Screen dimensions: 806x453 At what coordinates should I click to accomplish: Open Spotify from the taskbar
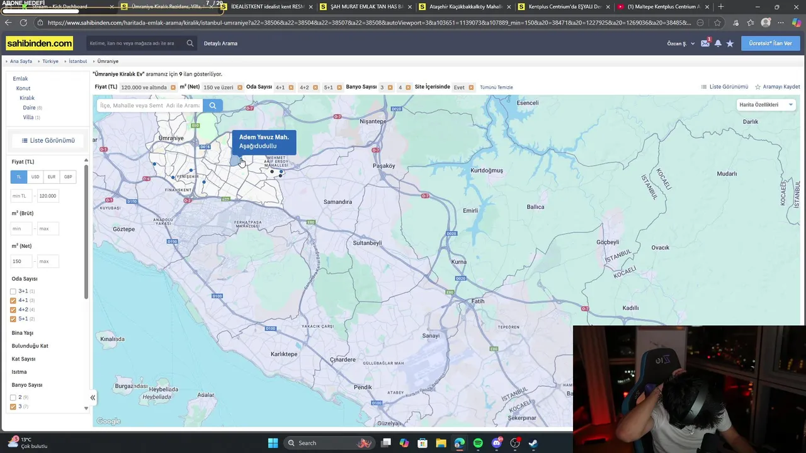coord(478,443)
